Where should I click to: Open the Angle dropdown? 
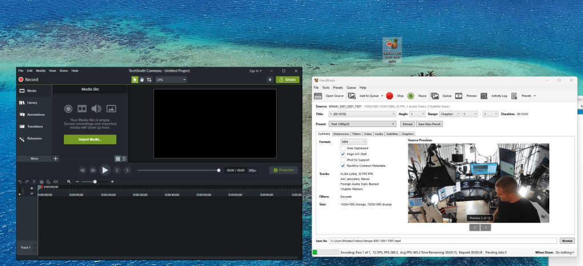[x=417, y=114]
